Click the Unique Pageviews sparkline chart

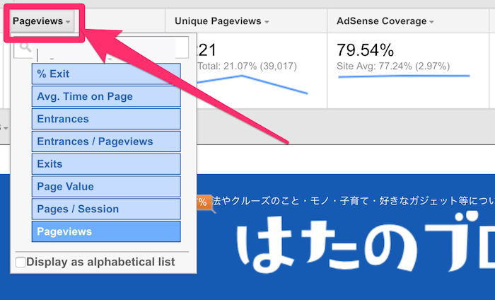(252, 84)
